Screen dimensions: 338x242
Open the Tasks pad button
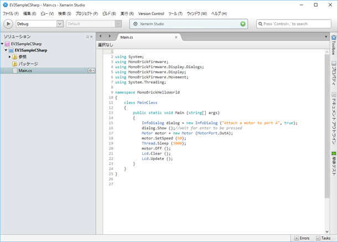click(x=324, y=238)
